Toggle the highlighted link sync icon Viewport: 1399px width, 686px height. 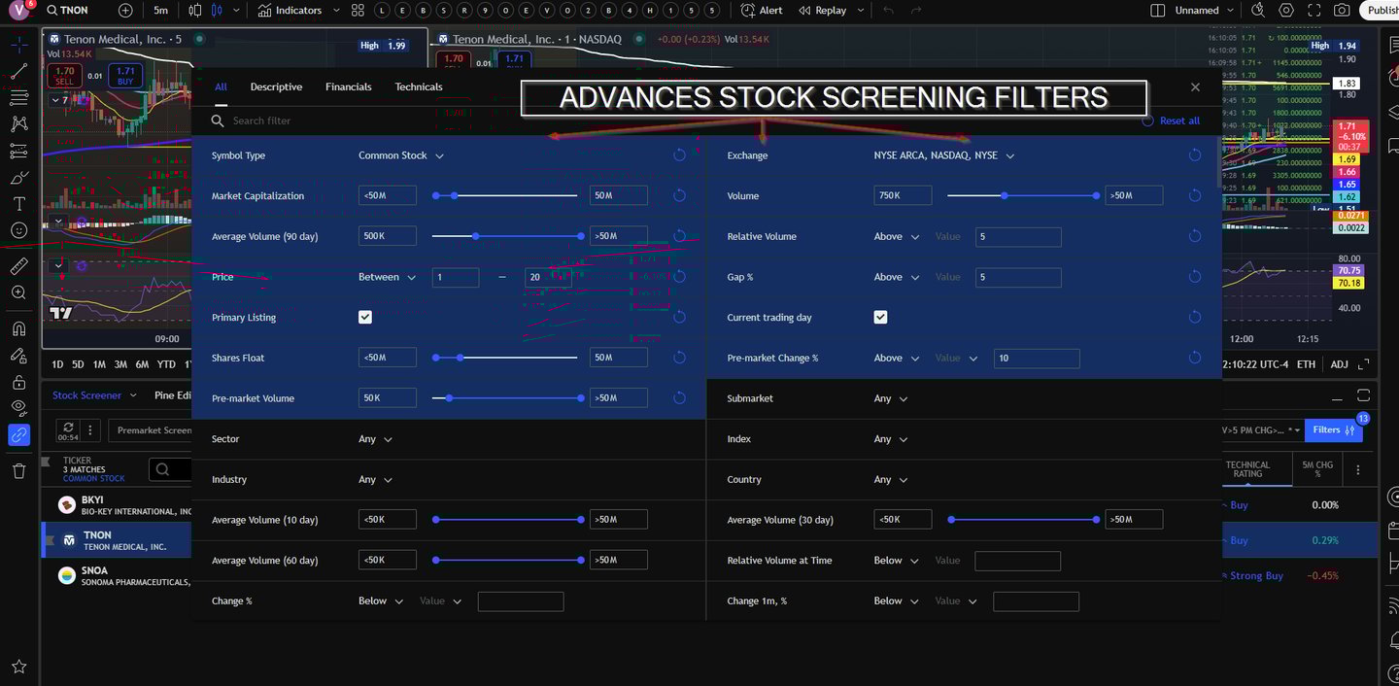point(18,434)
